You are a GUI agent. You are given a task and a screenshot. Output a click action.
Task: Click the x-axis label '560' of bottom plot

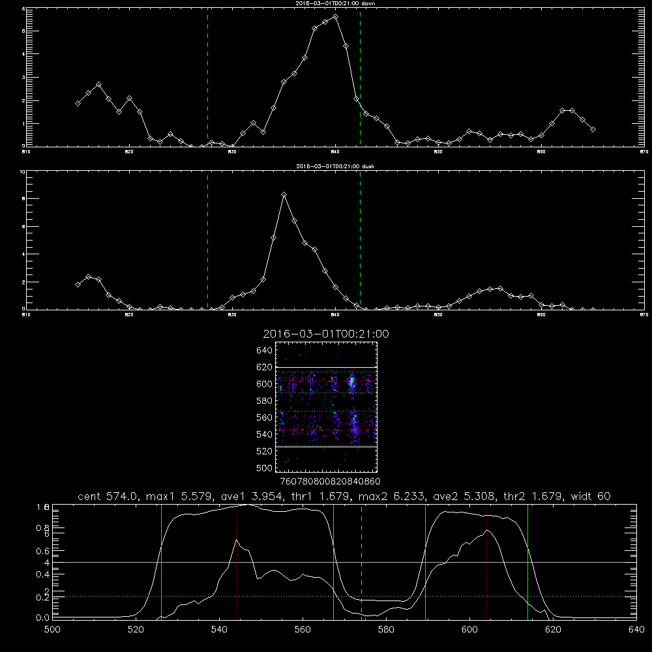(x=303, y=630)
